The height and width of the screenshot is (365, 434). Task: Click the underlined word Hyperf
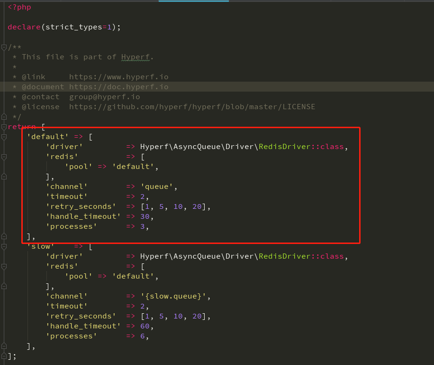click(136, 56)
